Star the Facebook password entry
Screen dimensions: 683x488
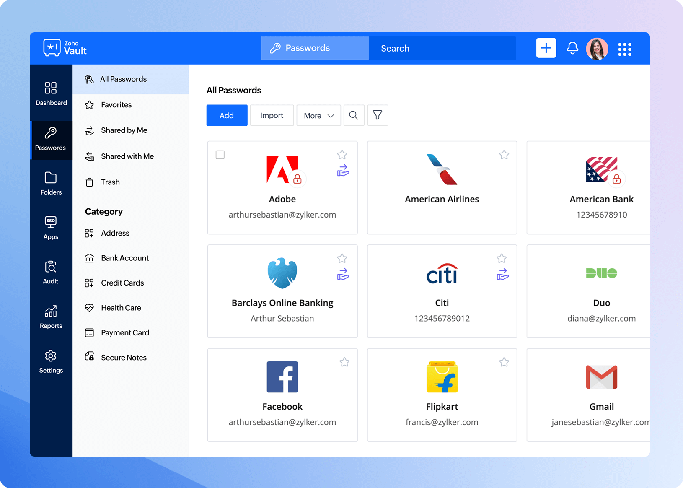345,362
